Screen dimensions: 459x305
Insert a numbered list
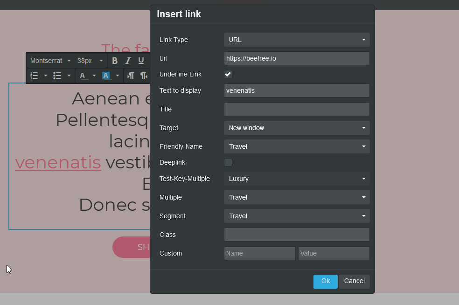coord(34,76)
